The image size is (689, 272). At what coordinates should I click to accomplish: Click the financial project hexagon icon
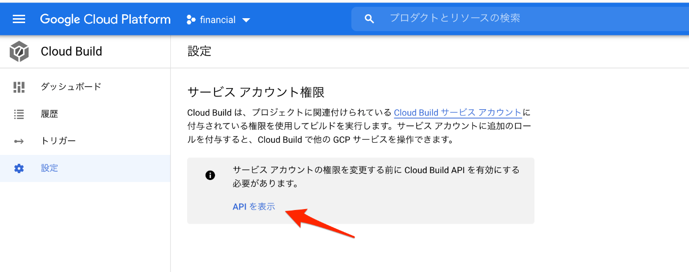click(191, 20)
